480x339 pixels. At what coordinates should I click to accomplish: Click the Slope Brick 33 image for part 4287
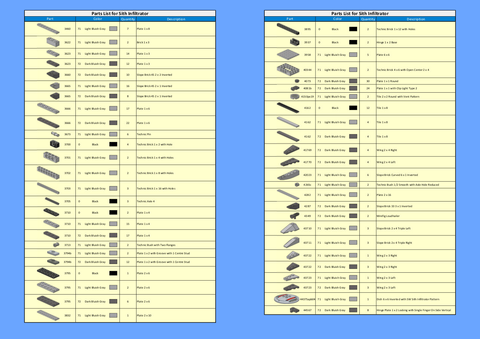293,206
